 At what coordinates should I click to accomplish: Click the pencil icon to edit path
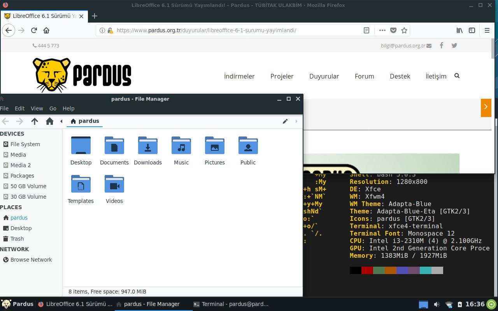click(x=285, y=121)
